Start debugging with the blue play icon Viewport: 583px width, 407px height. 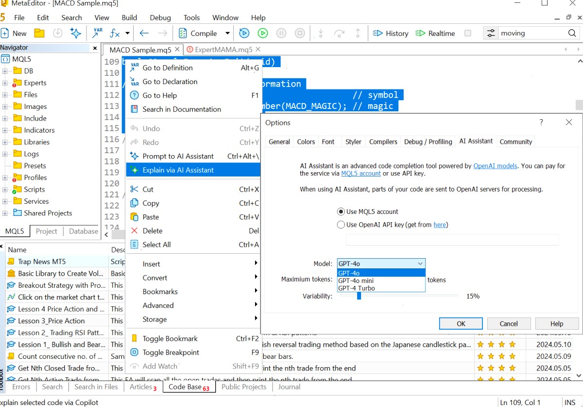[x=244, y=33]
